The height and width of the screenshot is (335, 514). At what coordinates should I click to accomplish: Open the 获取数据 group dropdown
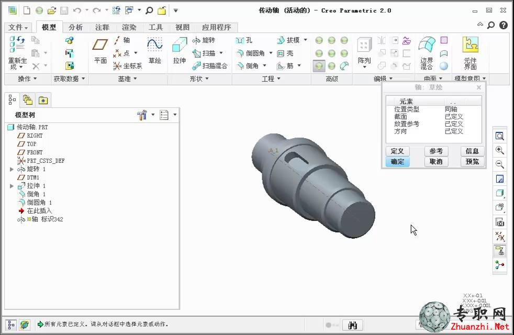click(x=69, y=79)
